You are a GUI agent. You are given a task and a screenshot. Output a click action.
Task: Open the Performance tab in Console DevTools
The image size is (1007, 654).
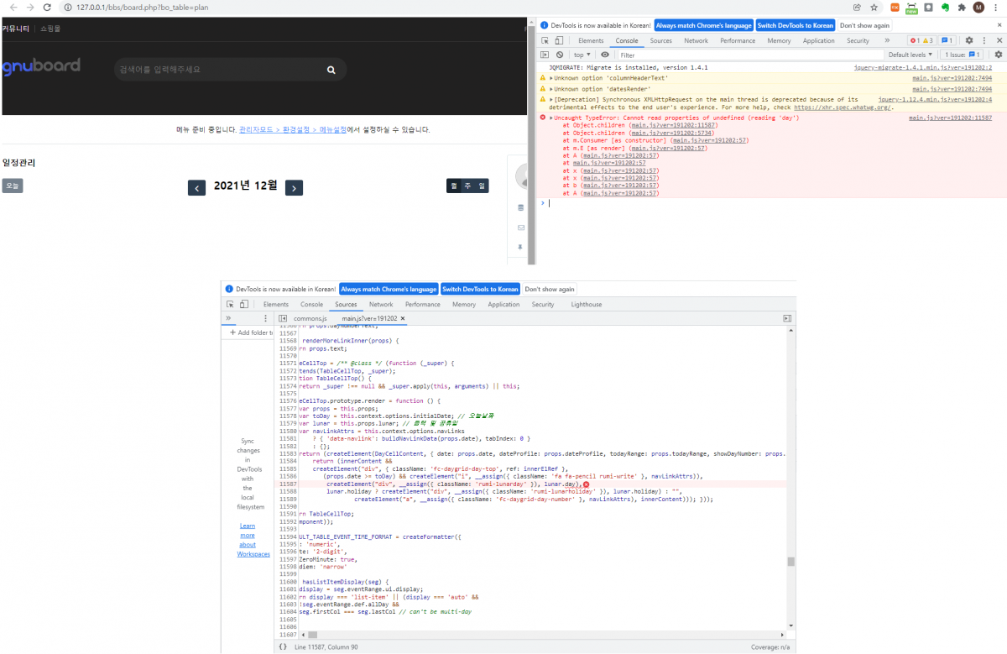point(738,40)
